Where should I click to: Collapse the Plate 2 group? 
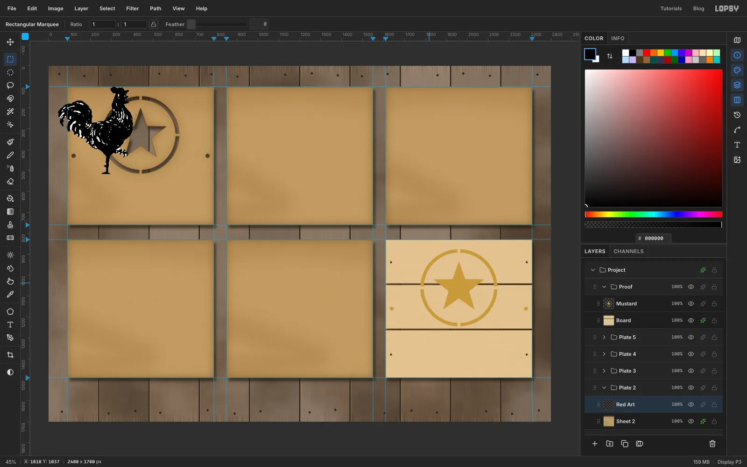(x=604, y=388)
